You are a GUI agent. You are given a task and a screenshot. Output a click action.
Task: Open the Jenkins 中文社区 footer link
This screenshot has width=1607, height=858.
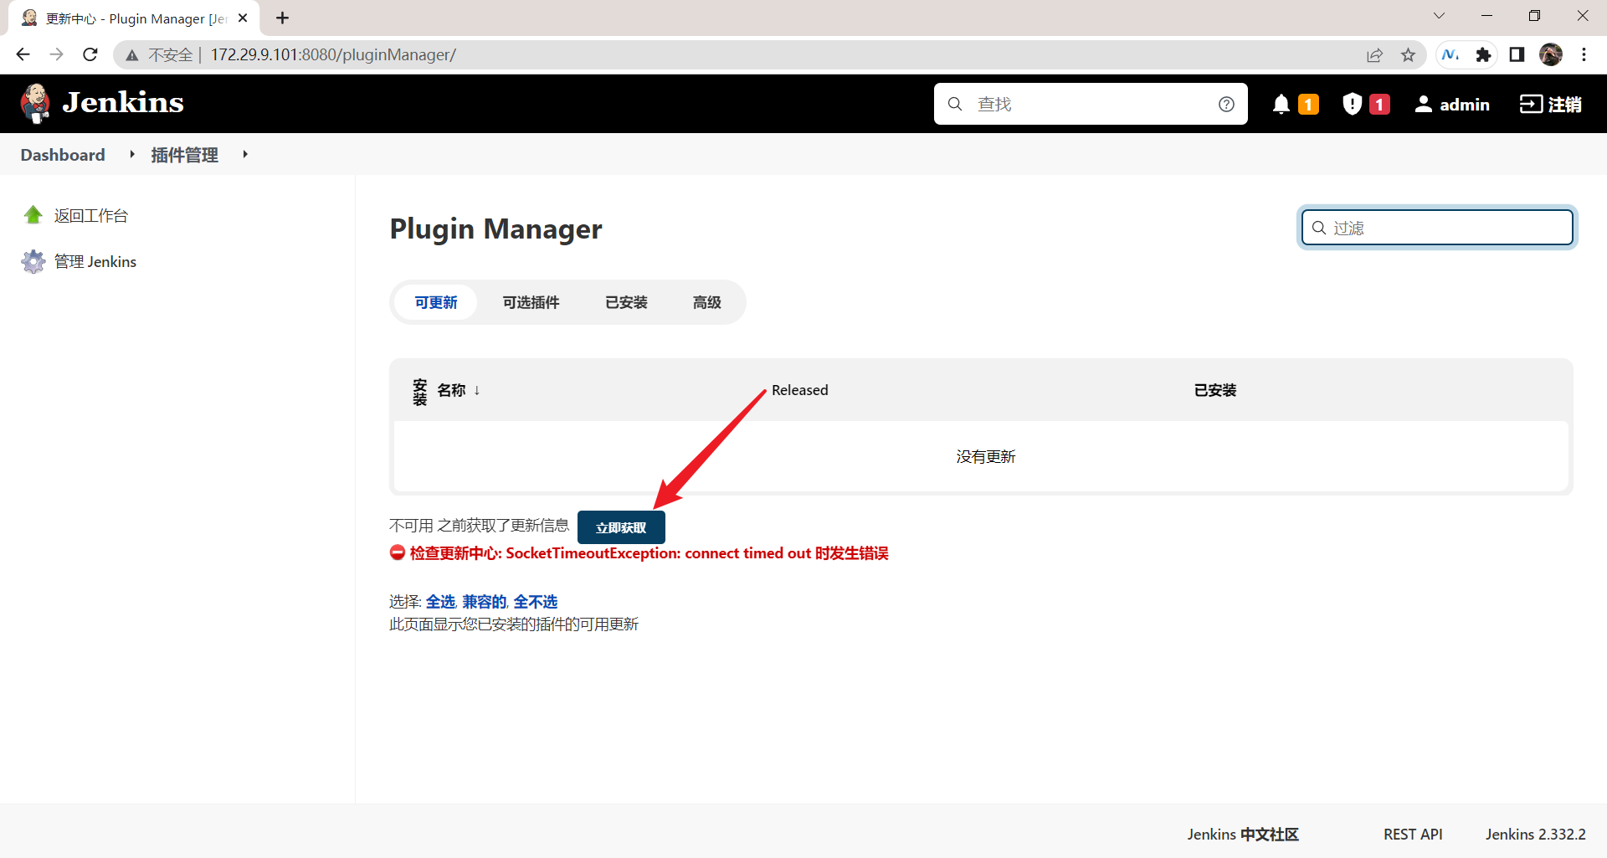tap(1243, 834)
